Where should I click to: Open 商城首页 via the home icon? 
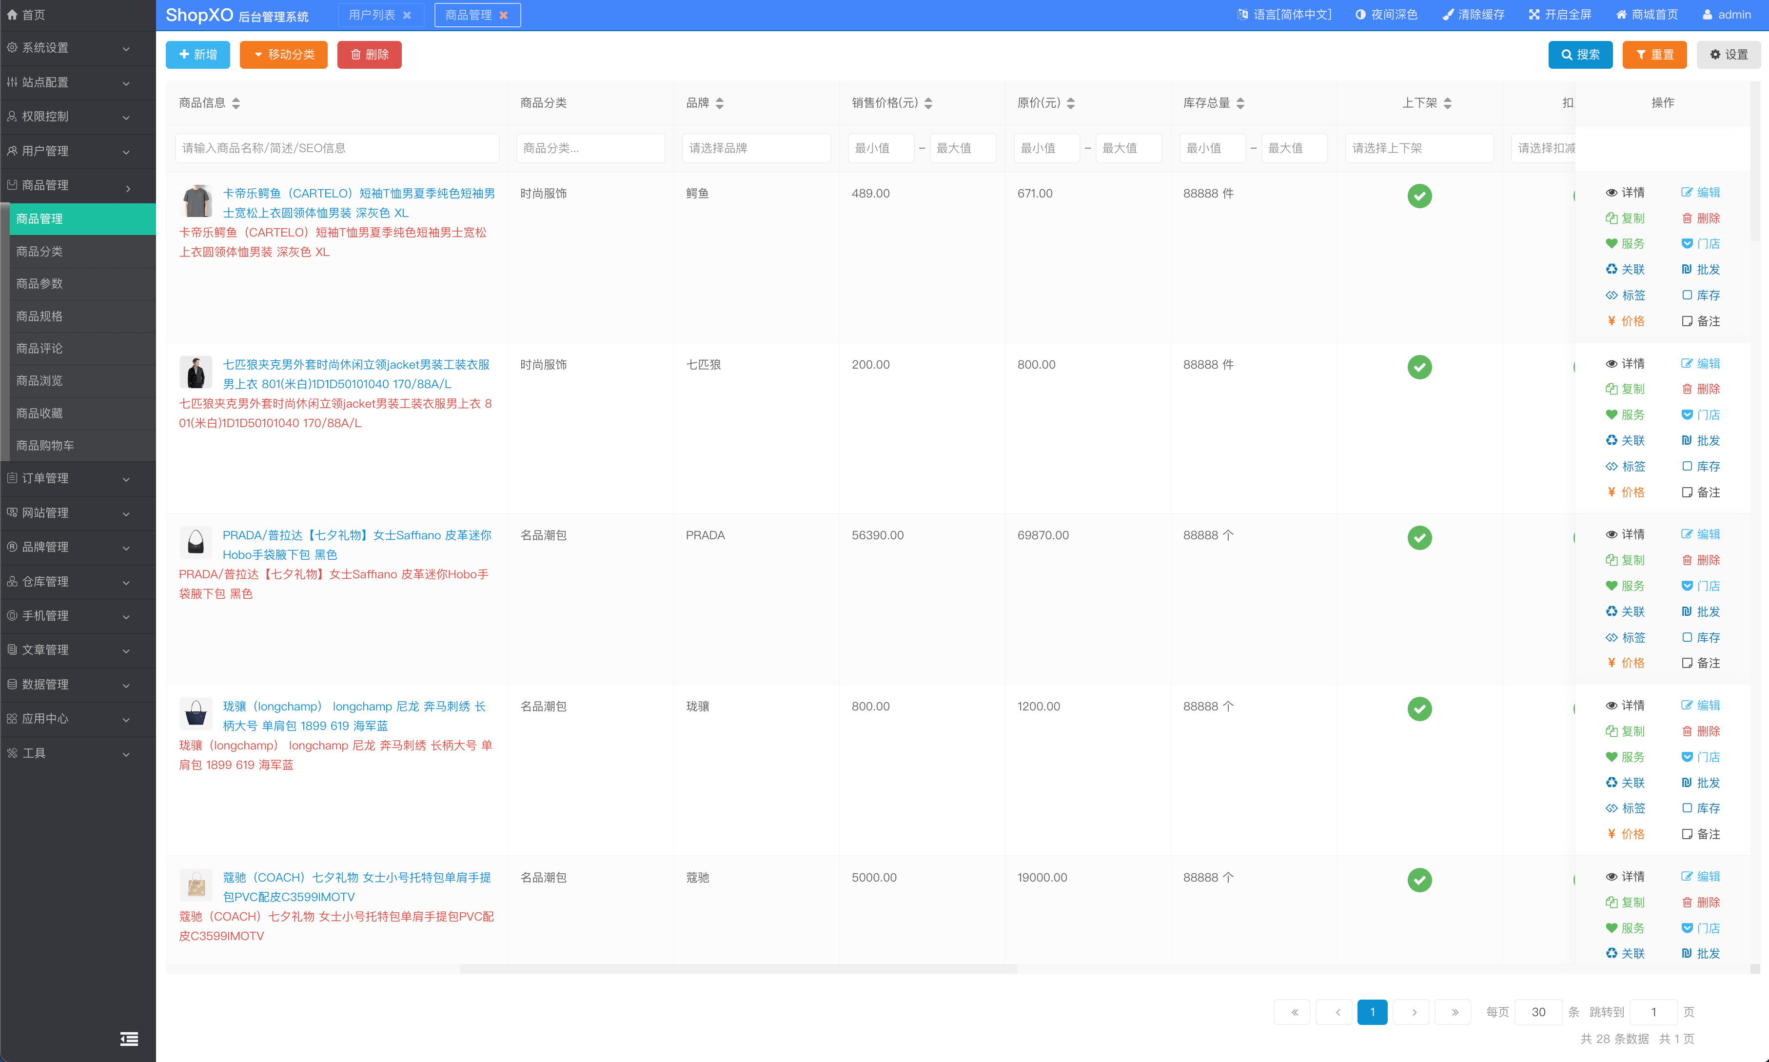click(1621, 14)
